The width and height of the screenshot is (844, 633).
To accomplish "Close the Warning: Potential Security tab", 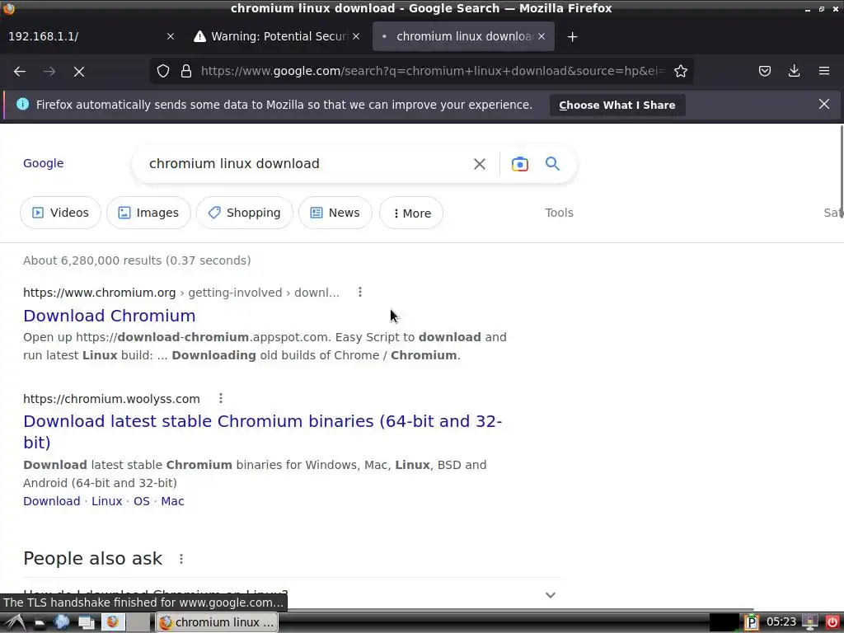I will (x=356, y=36).
